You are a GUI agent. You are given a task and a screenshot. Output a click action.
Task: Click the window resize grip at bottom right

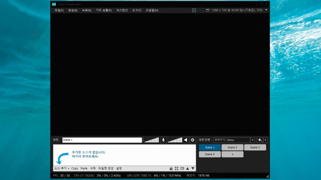pyautogui.click(x=267, y=176)
